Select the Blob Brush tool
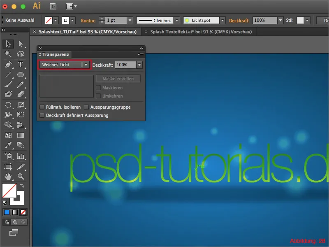329x247 pixels. pyautogui.click(x=8, y=94)
